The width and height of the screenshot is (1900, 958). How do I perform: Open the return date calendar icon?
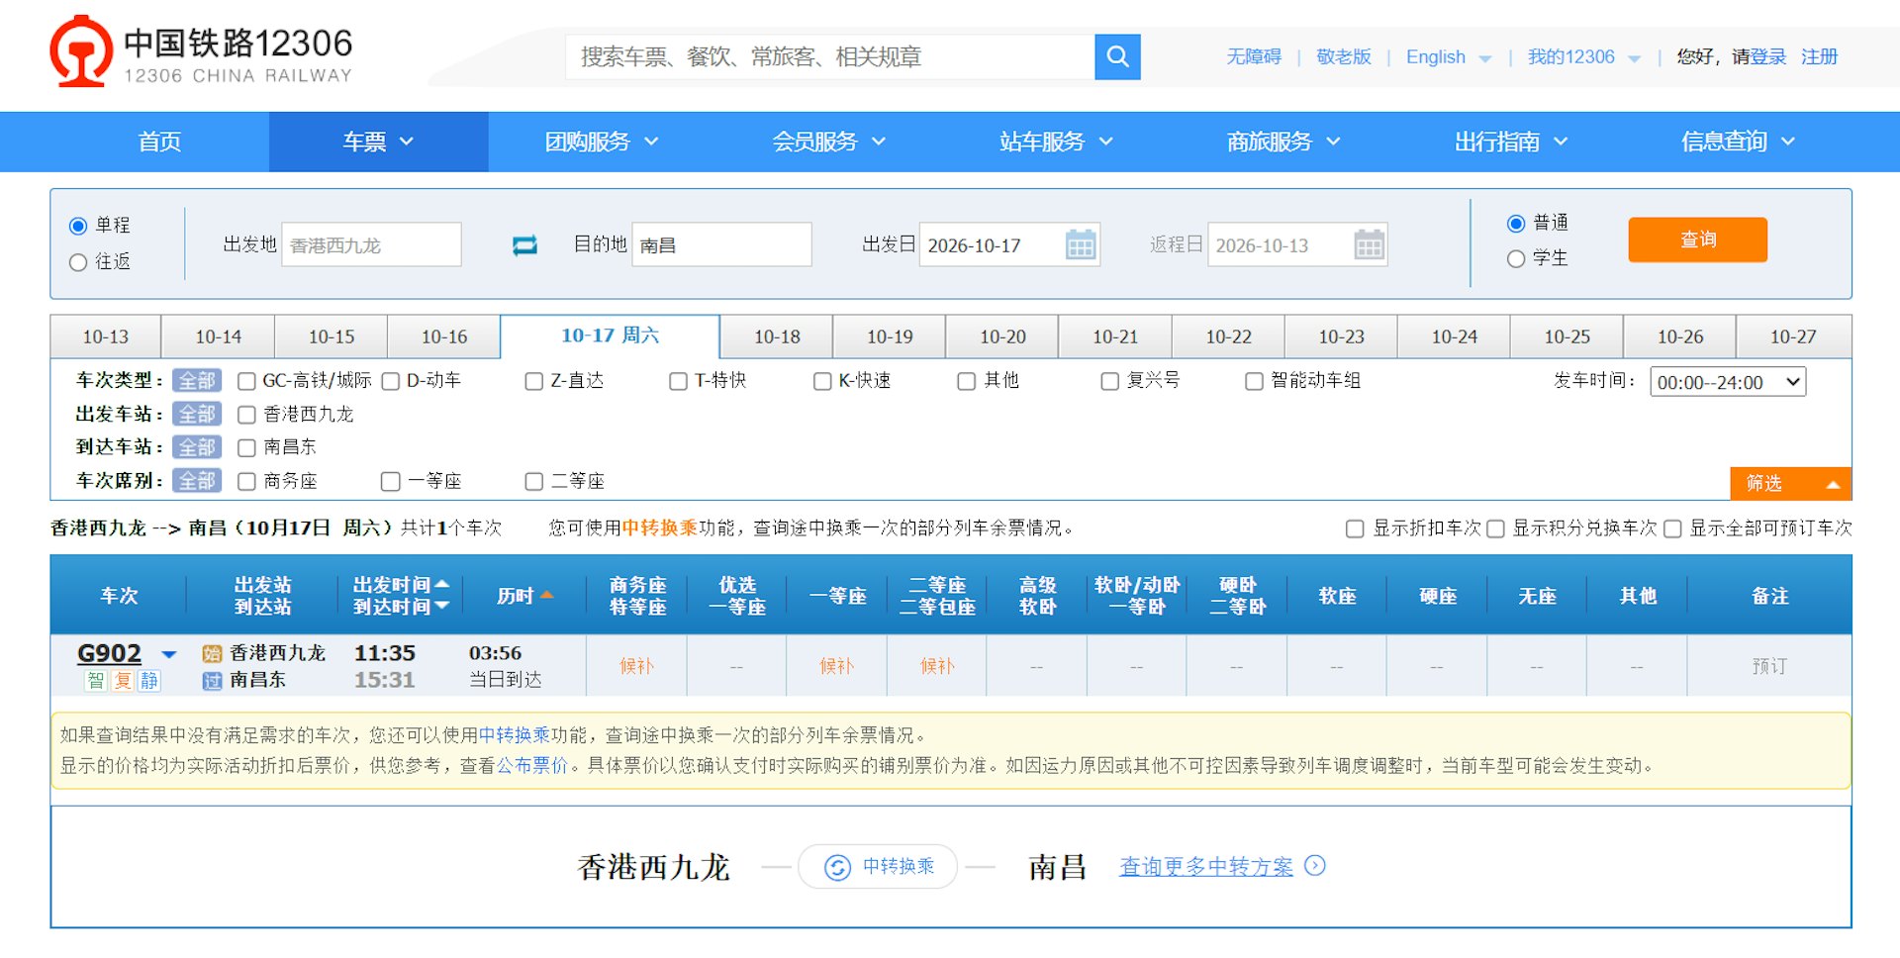pyautogui.click(x=1369, y=244)
